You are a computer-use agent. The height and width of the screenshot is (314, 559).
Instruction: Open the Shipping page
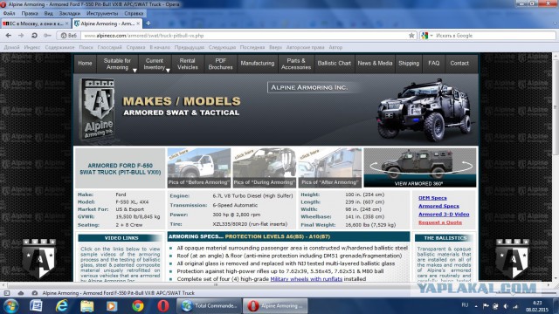pyautogui.click(x=409, y=64)
